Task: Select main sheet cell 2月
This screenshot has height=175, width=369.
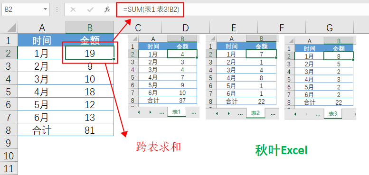Action: pyautogui.click(x=42, y=66)
